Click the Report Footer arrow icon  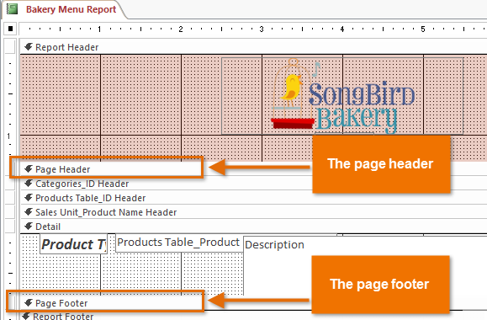tap(26, 316)
